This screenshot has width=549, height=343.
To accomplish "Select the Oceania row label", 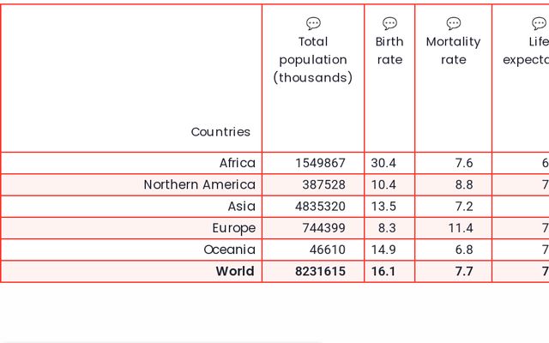I will (229, 250).
